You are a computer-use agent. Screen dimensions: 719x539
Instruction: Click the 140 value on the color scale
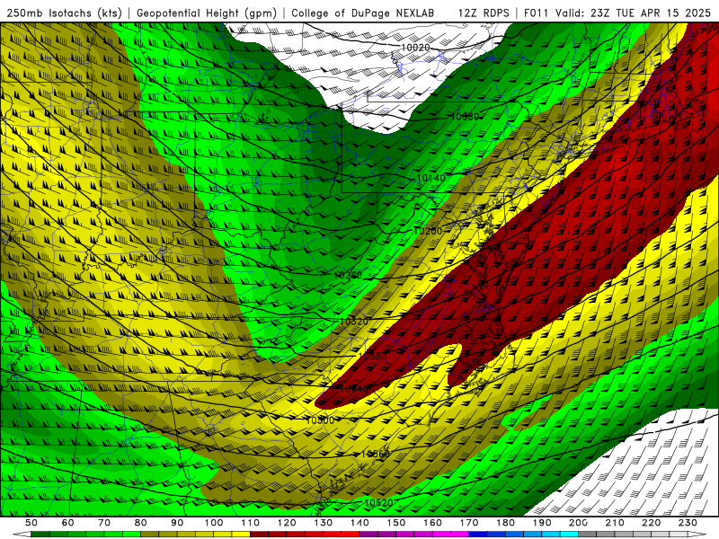pos(360,523)
